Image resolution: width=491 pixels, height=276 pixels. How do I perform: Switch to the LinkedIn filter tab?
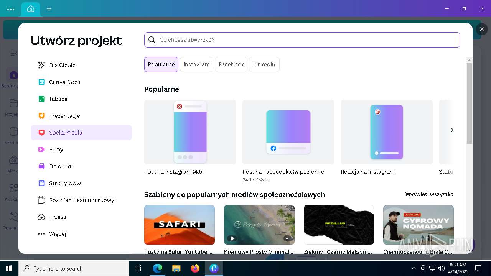(264, 64)
